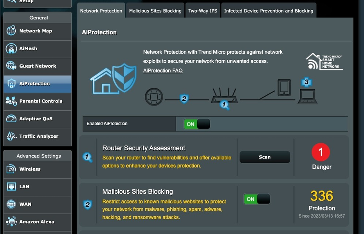Go to AiMesh menu item
This screenshot has height=234, width=364.
(x=37, y=49)
